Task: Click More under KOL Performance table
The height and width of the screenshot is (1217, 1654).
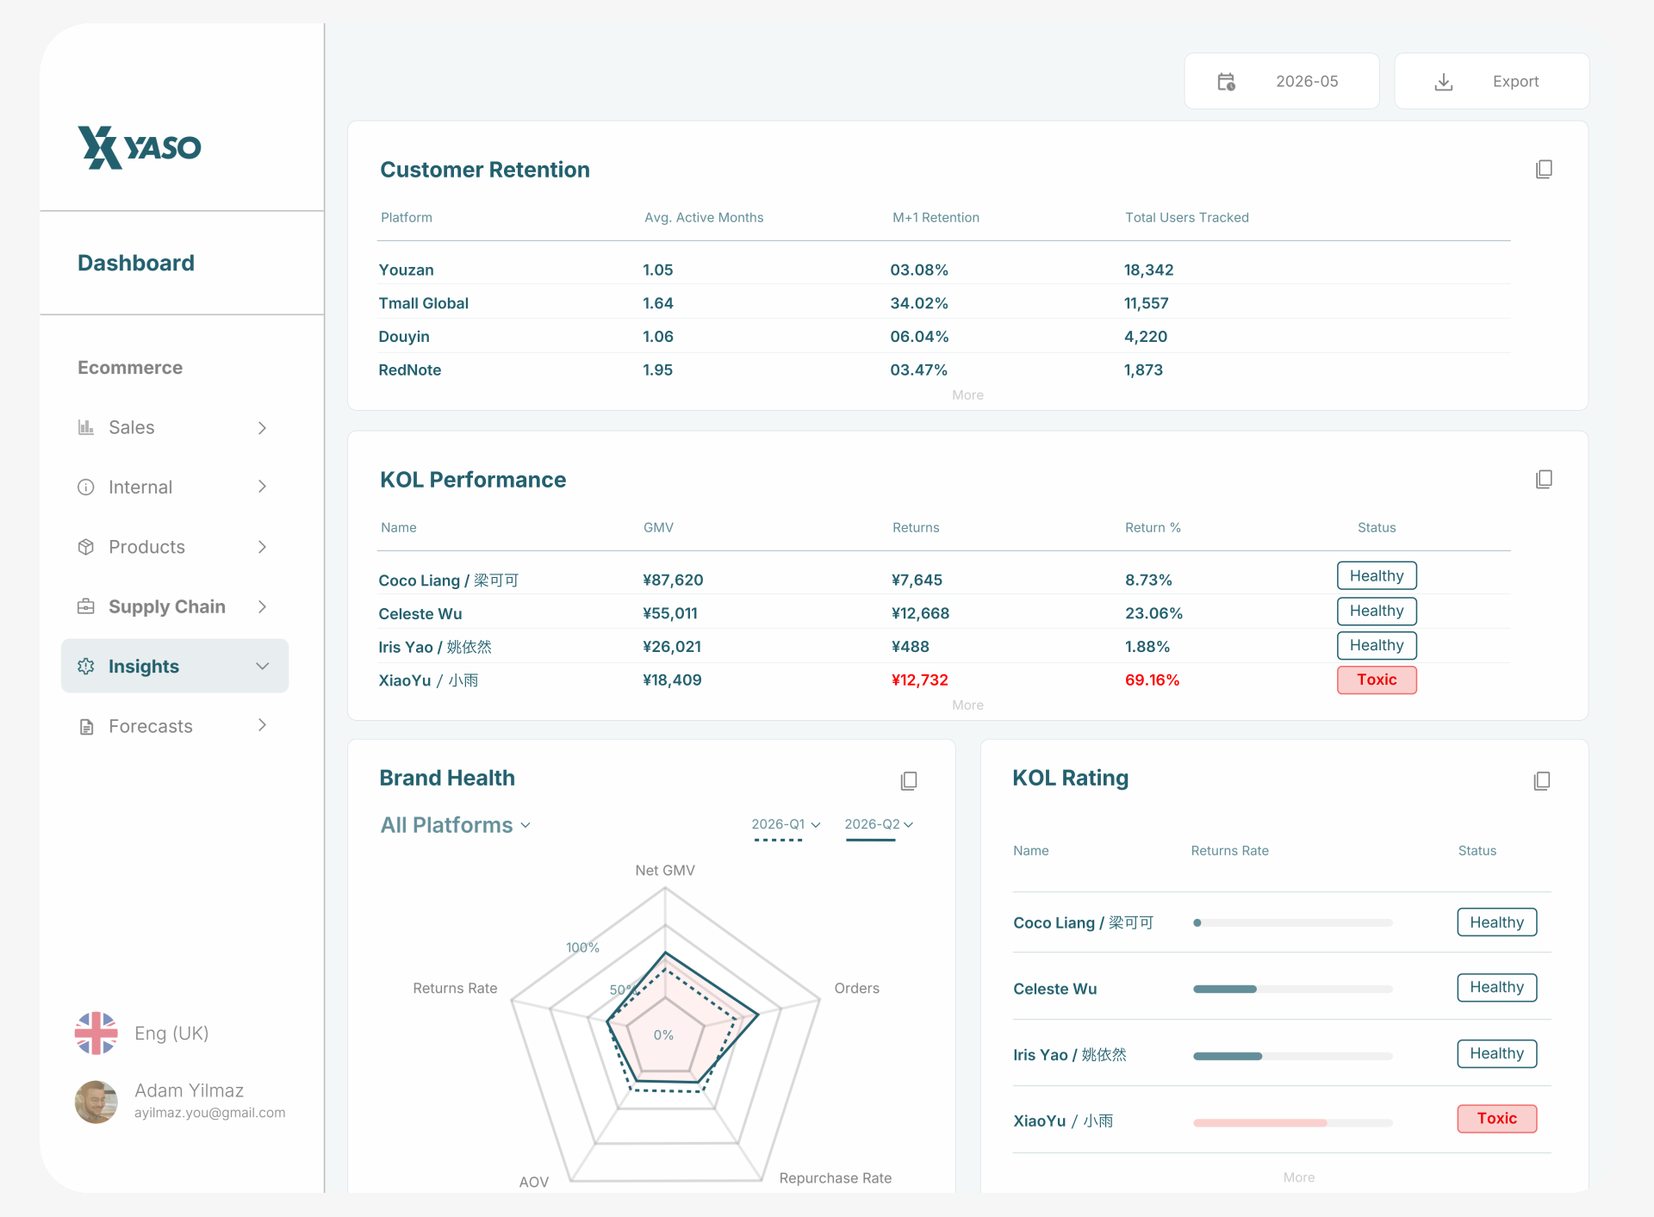Action: [x=967, y=705]
